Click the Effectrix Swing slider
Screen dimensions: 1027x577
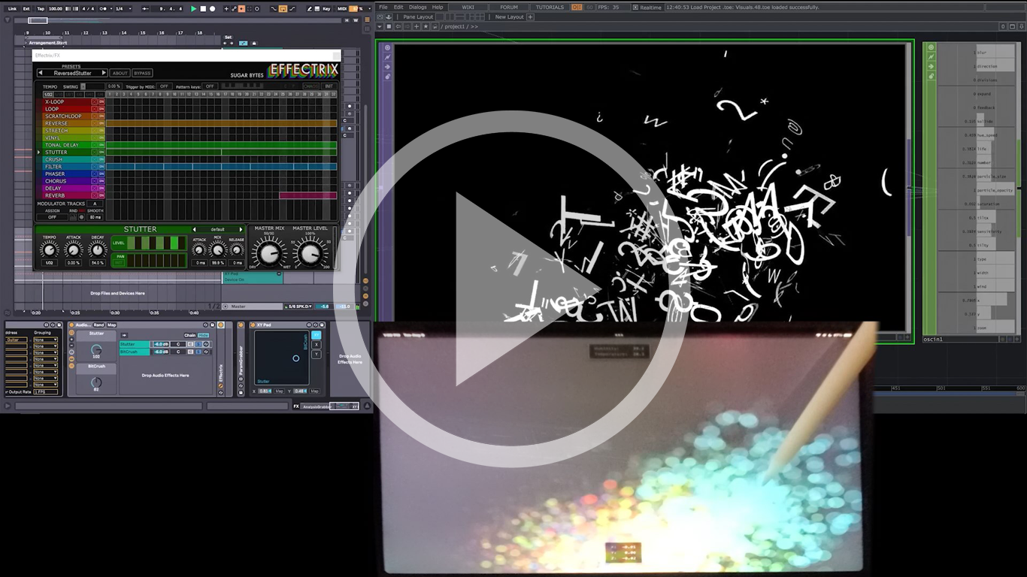tap(92, 86)
